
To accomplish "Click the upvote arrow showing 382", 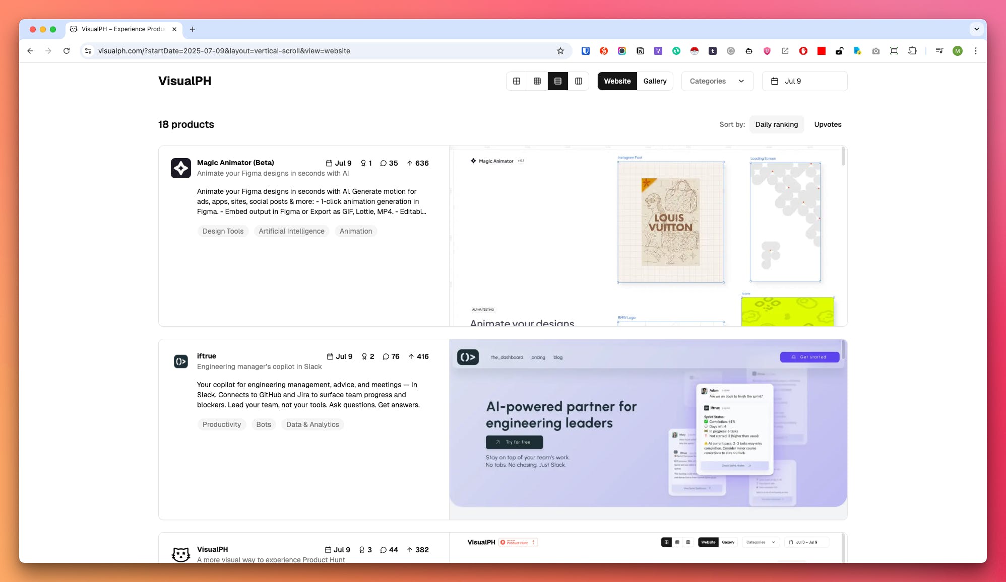I will click(410, 550).
